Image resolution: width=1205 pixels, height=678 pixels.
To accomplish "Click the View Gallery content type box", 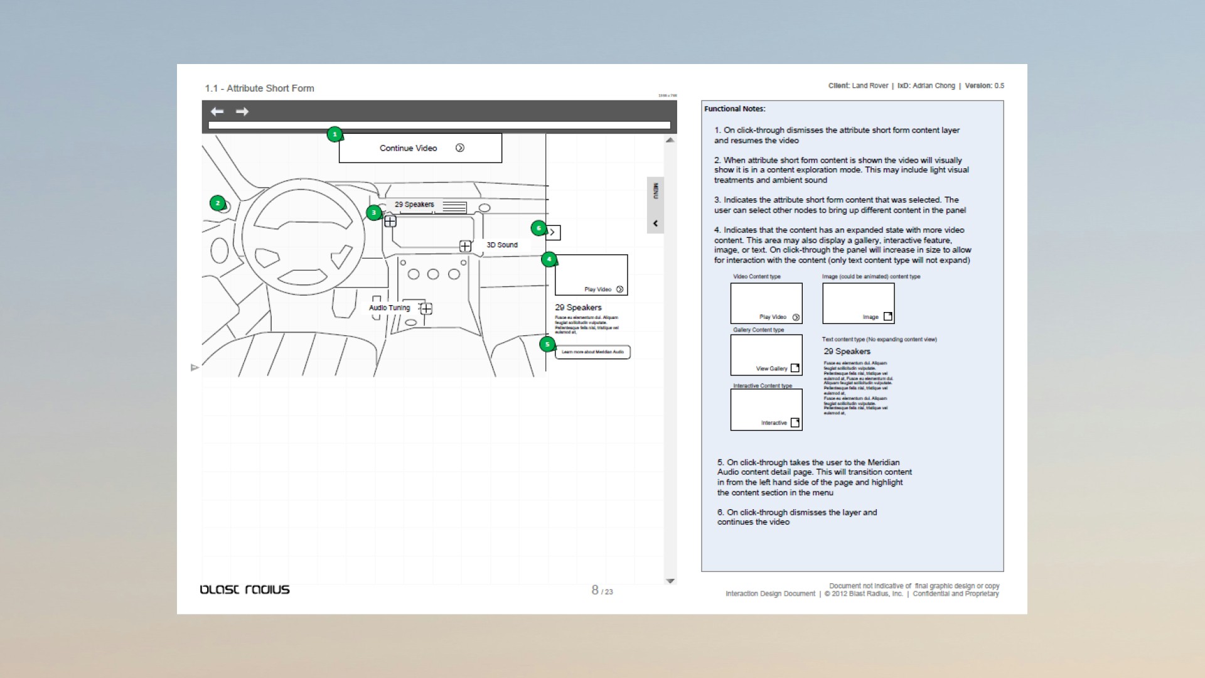I will [766, 355].
